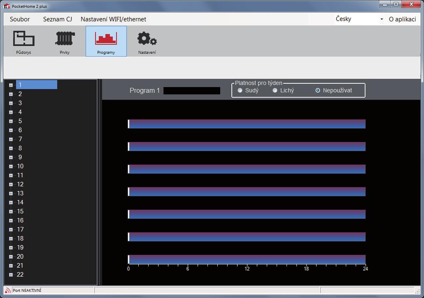
Task: Expand program 8 tree node
Action: 11,149
